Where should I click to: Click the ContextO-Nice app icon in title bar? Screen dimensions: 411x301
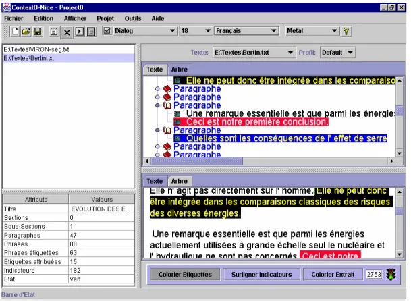(6, 7)
